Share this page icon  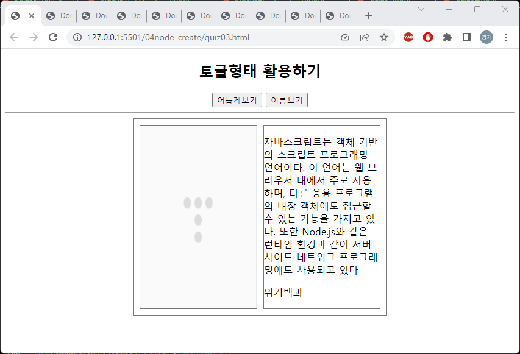pos(365,37)
